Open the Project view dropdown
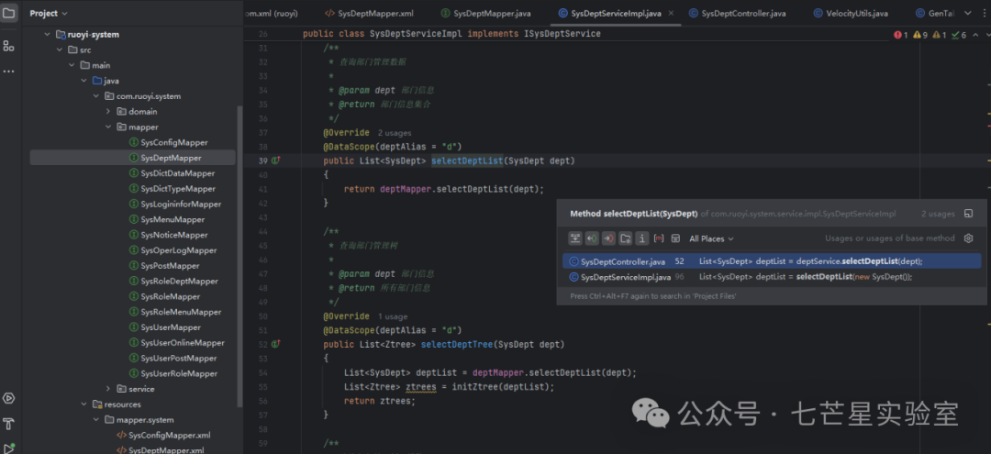This screenshot has width=991, height=454. click(49, 13)
